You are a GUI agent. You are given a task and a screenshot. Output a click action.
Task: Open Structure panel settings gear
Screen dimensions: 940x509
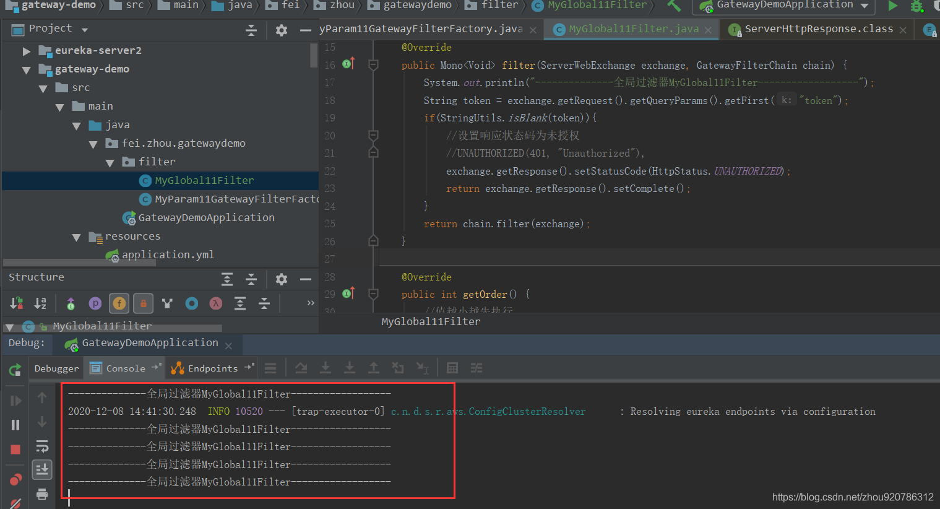pyautogui.click(x=282, y=279)
